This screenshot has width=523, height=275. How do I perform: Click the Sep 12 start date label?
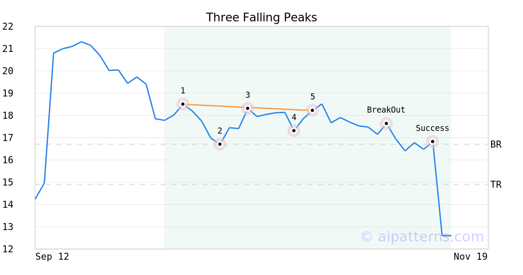[x=52, y=257]
